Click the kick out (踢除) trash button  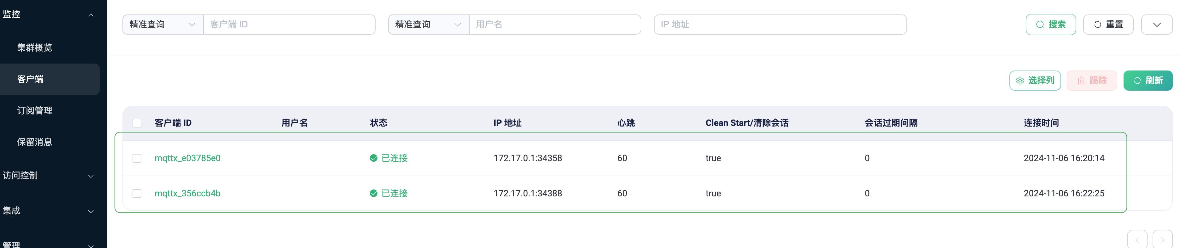tap(1092, 81)
